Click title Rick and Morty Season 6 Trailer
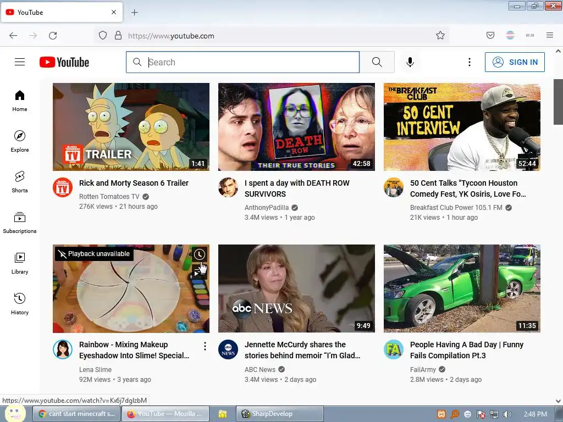Viewport: 563px width, 422px height. click(134, 183)
